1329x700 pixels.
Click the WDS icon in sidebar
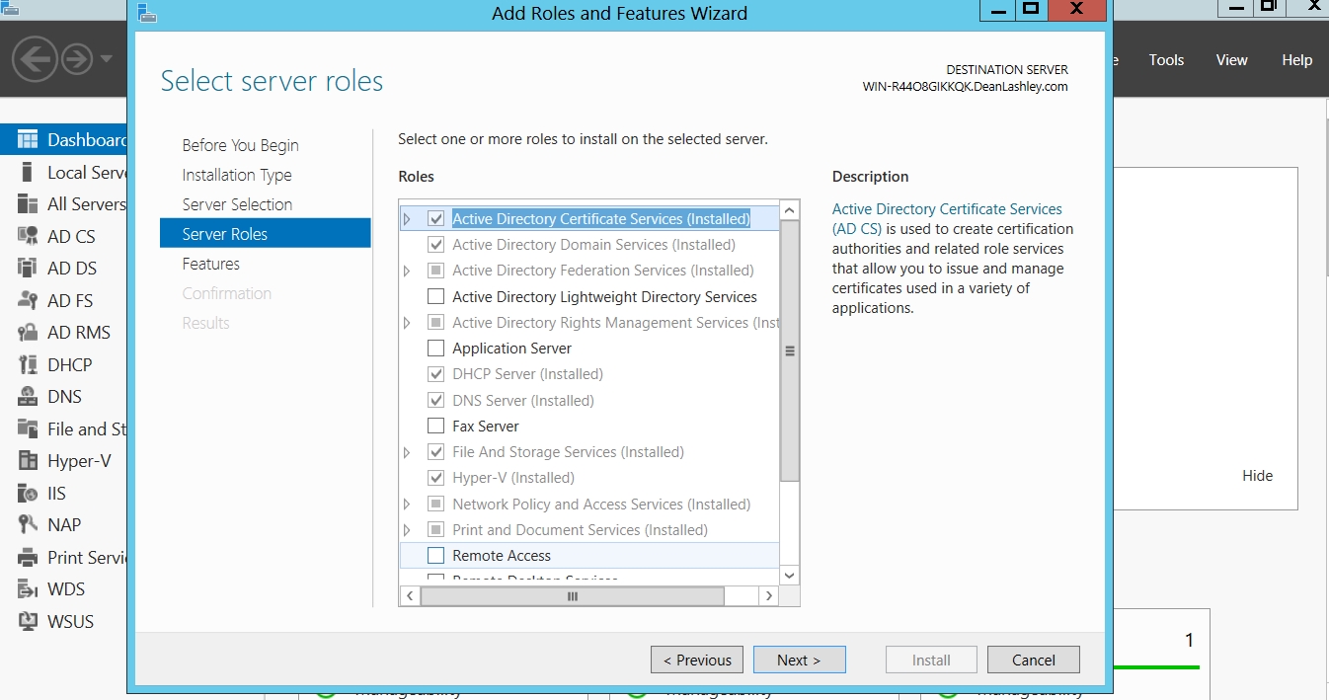tap(28, 589)
